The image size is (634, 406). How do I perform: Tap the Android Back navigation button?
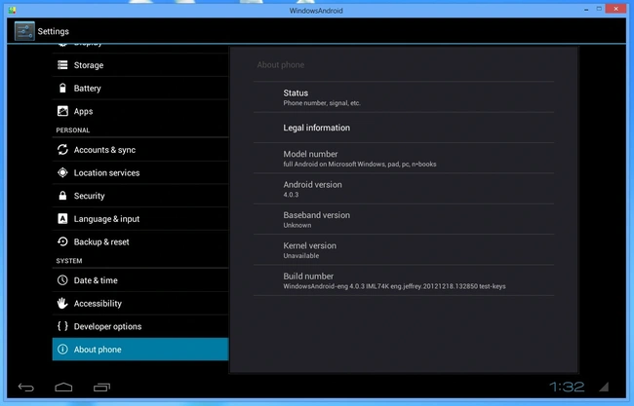(26, 388)
